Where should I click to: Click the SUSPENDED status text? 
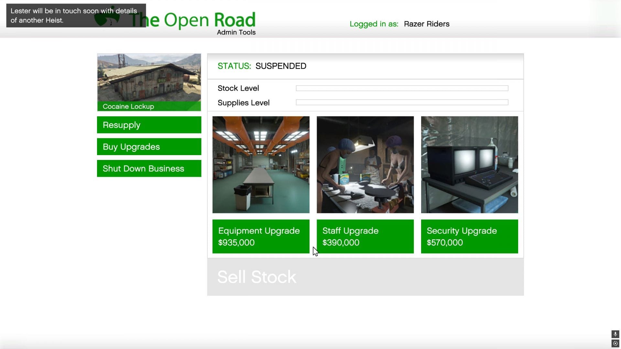pos(280,66)
